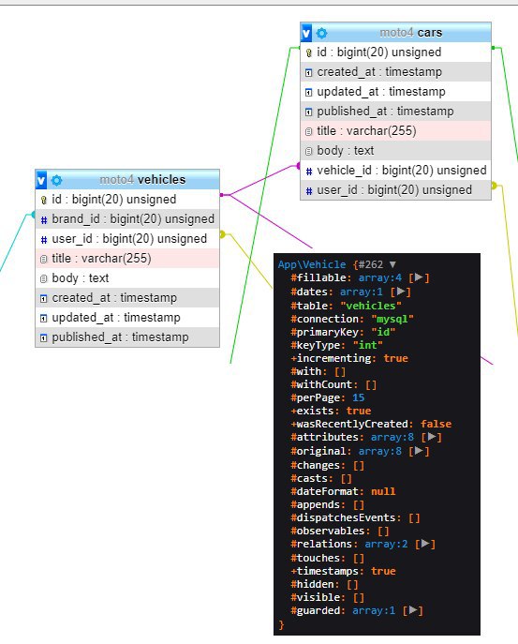This screenshot has width=518, height=644.
Task: Select 'vehicle_id : bigint(20) unsigned' row in cars
Action: pos(395,171)
